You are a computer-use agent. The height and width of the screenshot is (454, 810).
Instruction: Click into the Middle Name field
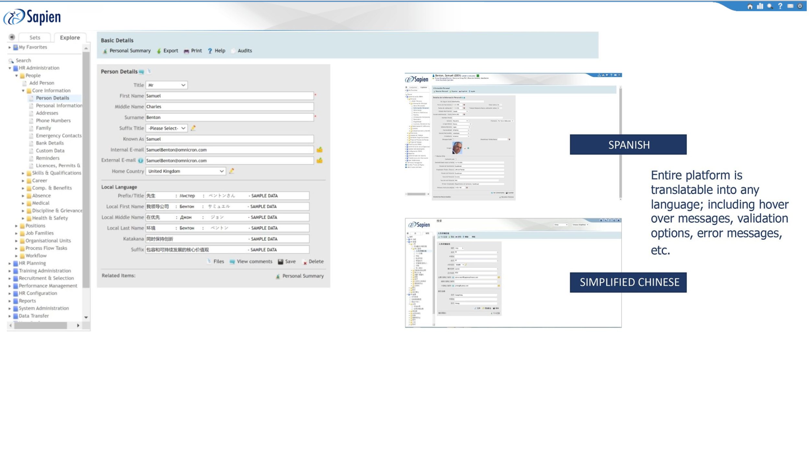[x=229, y=107]
